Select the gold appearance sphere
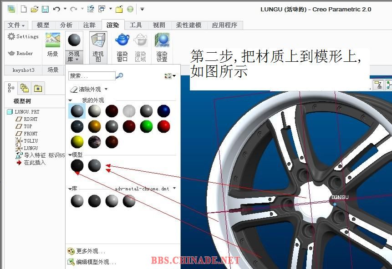The image size is (392, 269). (x=94, y=126)
